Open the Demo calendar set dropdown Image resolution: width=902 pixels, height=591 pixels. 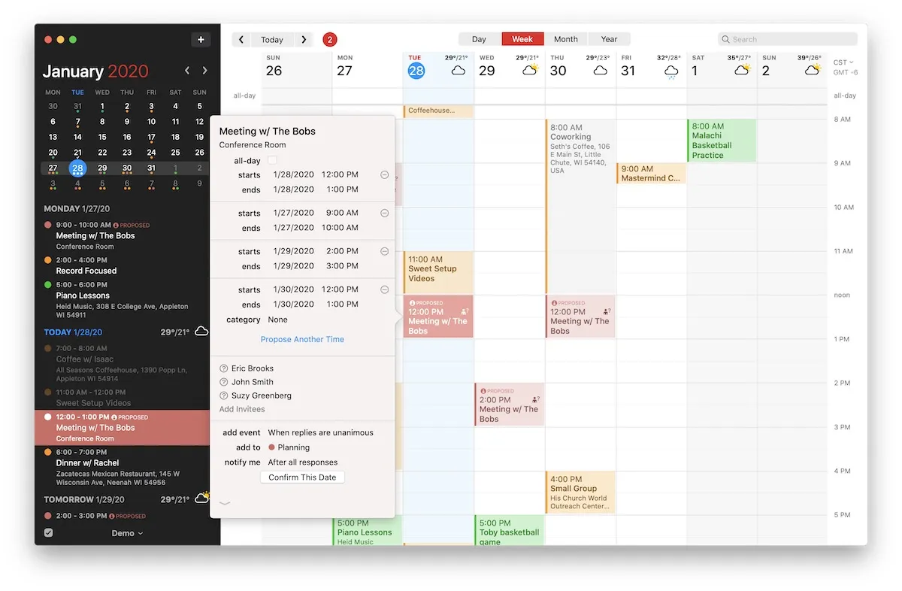pos(127,533)
